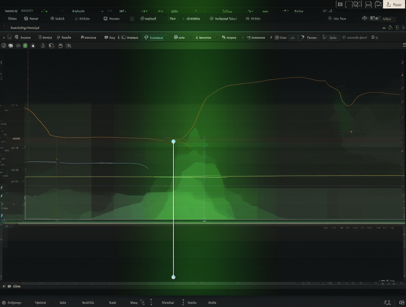The width and height of the screenshot is (406, 307).
Task: Click the printer-like icon in the top-right group
Action: click(368, 4)
